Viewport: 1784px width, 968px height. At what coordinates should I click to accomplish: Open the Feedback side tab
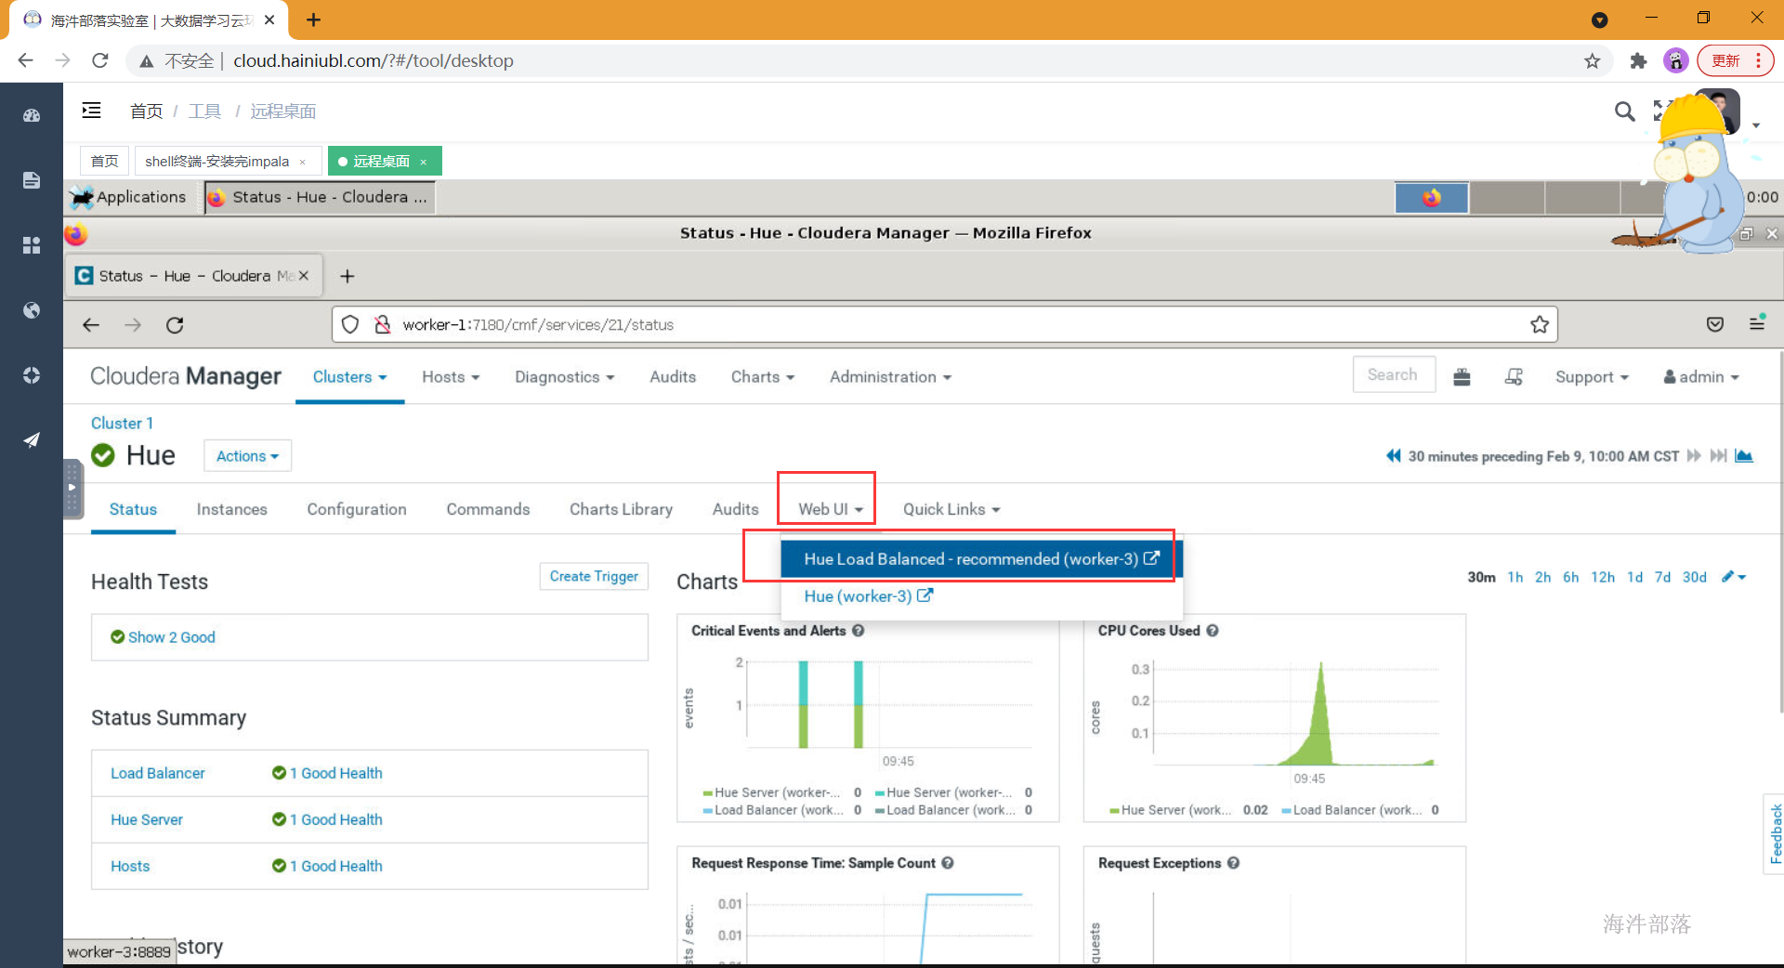[1774, 833]
